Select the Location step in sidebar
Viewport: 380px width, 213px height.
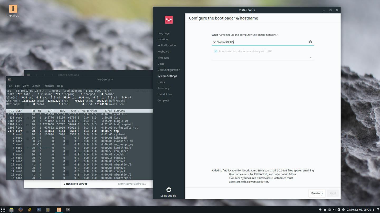(163, 39)
